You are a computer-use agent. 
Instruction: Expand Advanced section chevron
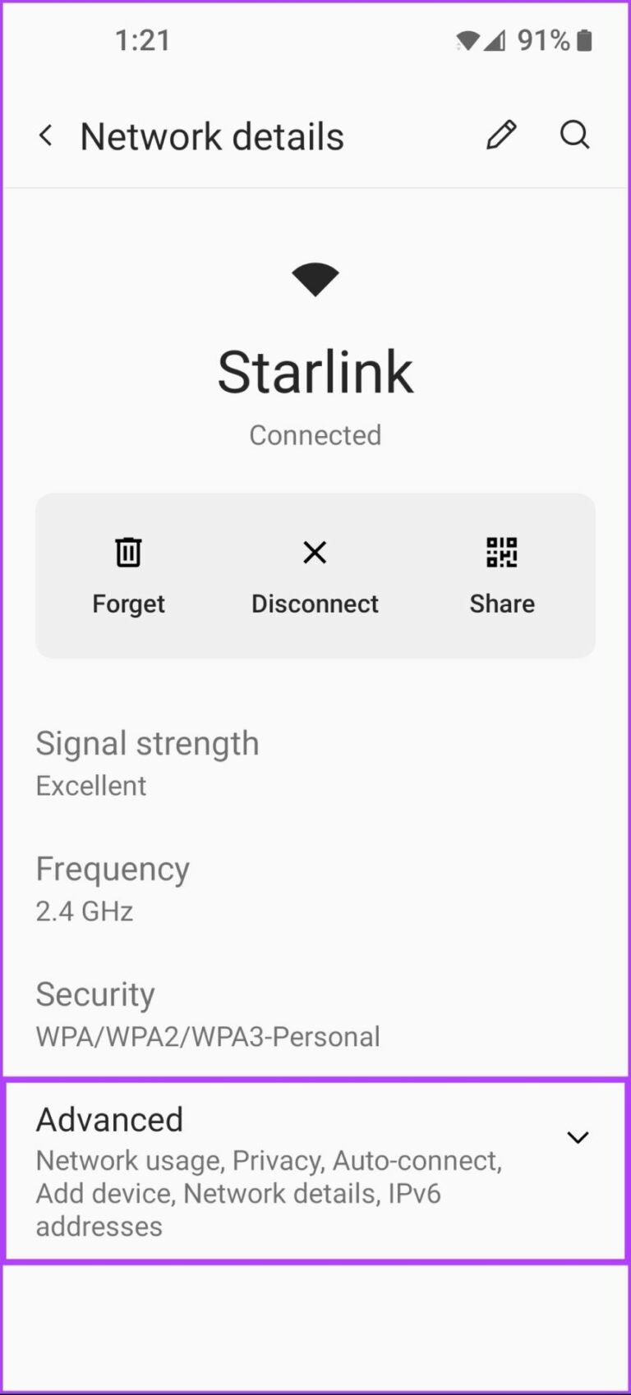[x=578, y=1137]
